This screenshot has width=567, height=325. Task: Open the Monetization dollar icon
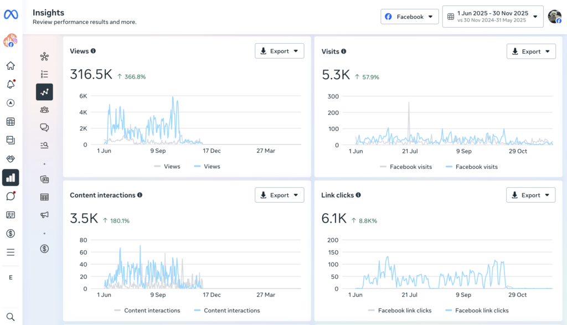10,233
